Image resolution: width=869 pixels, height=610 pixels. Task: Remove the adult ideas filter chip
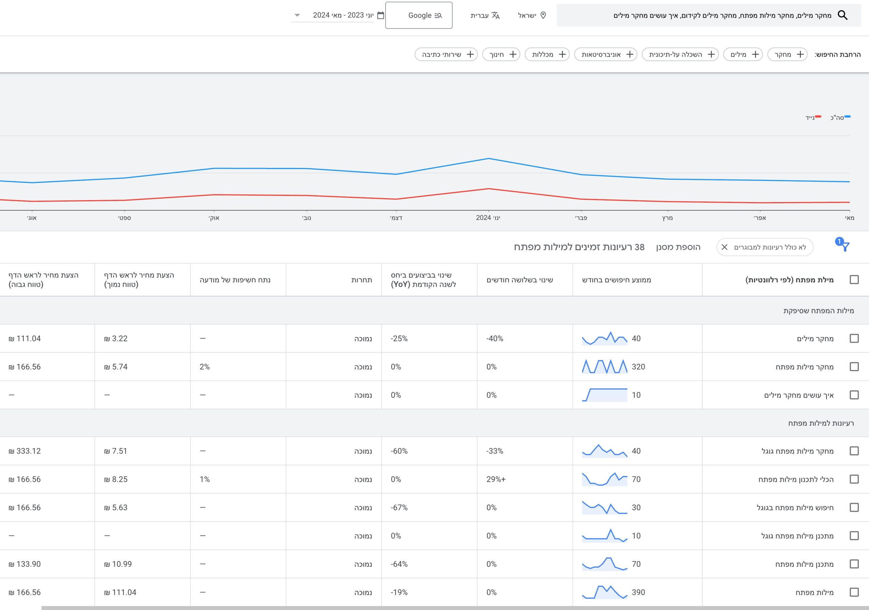coord(724,247)
